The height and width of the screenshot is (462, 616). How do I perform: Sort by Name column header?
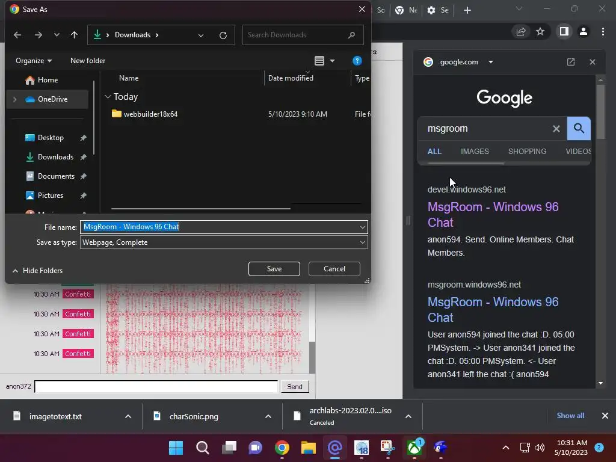pyautogui.click(x=129, y=78)
